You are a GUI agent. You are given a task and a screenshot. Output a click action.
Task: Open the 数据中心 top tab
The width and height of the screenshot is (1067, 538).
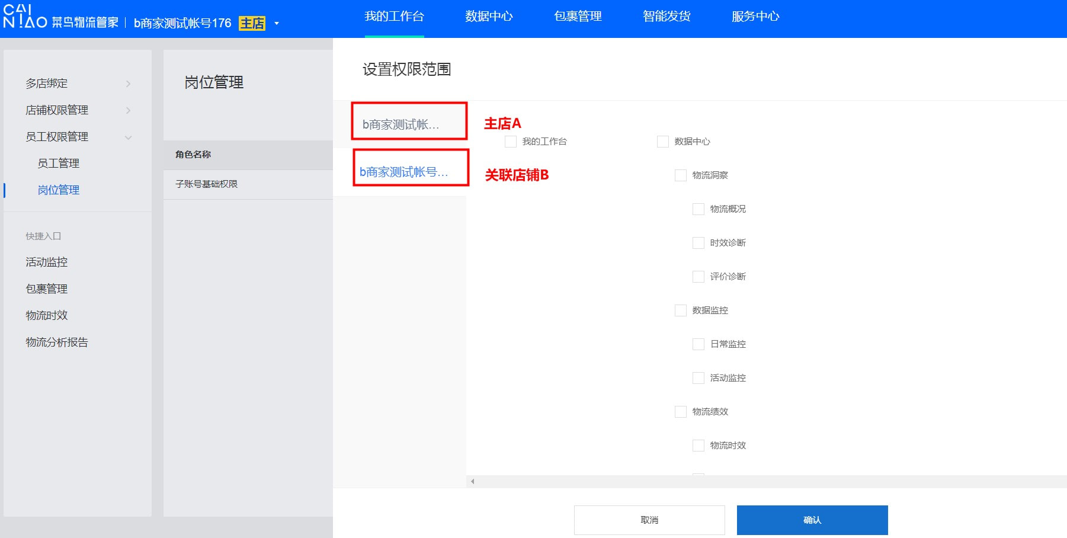(x=489, y=17)
